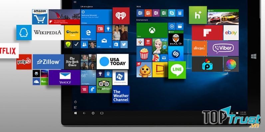Click the Work group header
This screenshot has height=132, width=265.
click(x=138, y=7)
